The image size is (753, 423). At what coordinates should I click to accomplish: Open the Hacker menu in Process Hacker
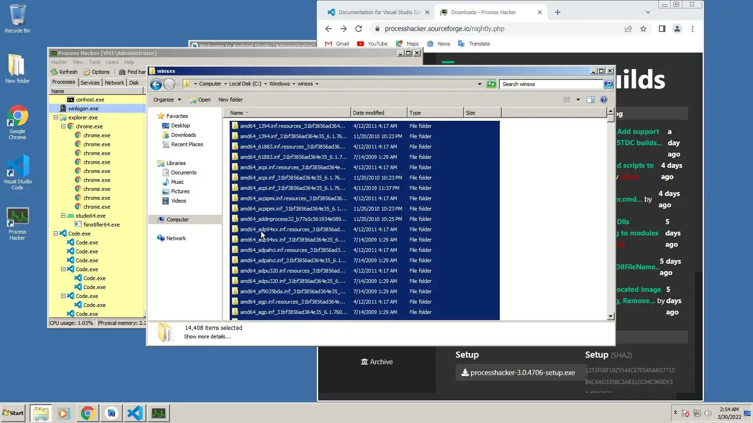click(59, 62)
